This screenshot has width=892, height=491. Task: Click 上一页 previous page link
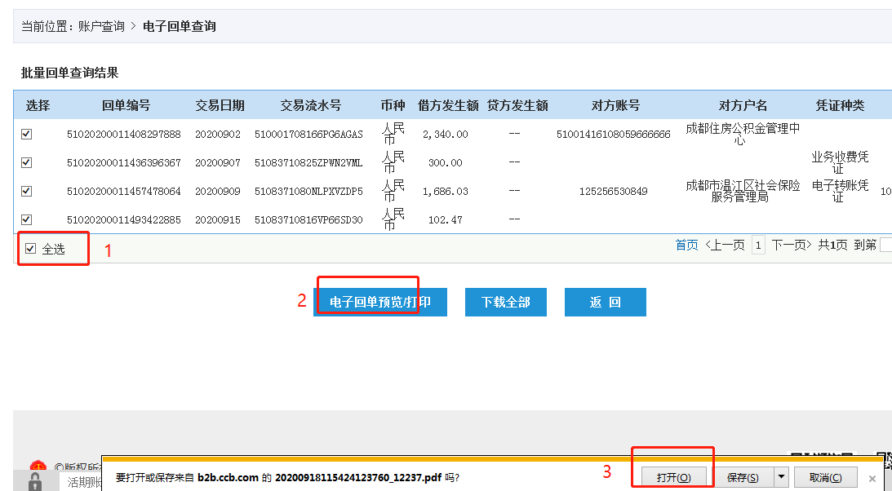[725, 245]
